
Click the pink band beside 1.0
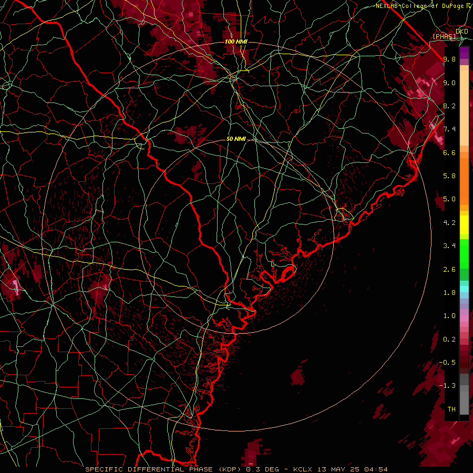464,318
